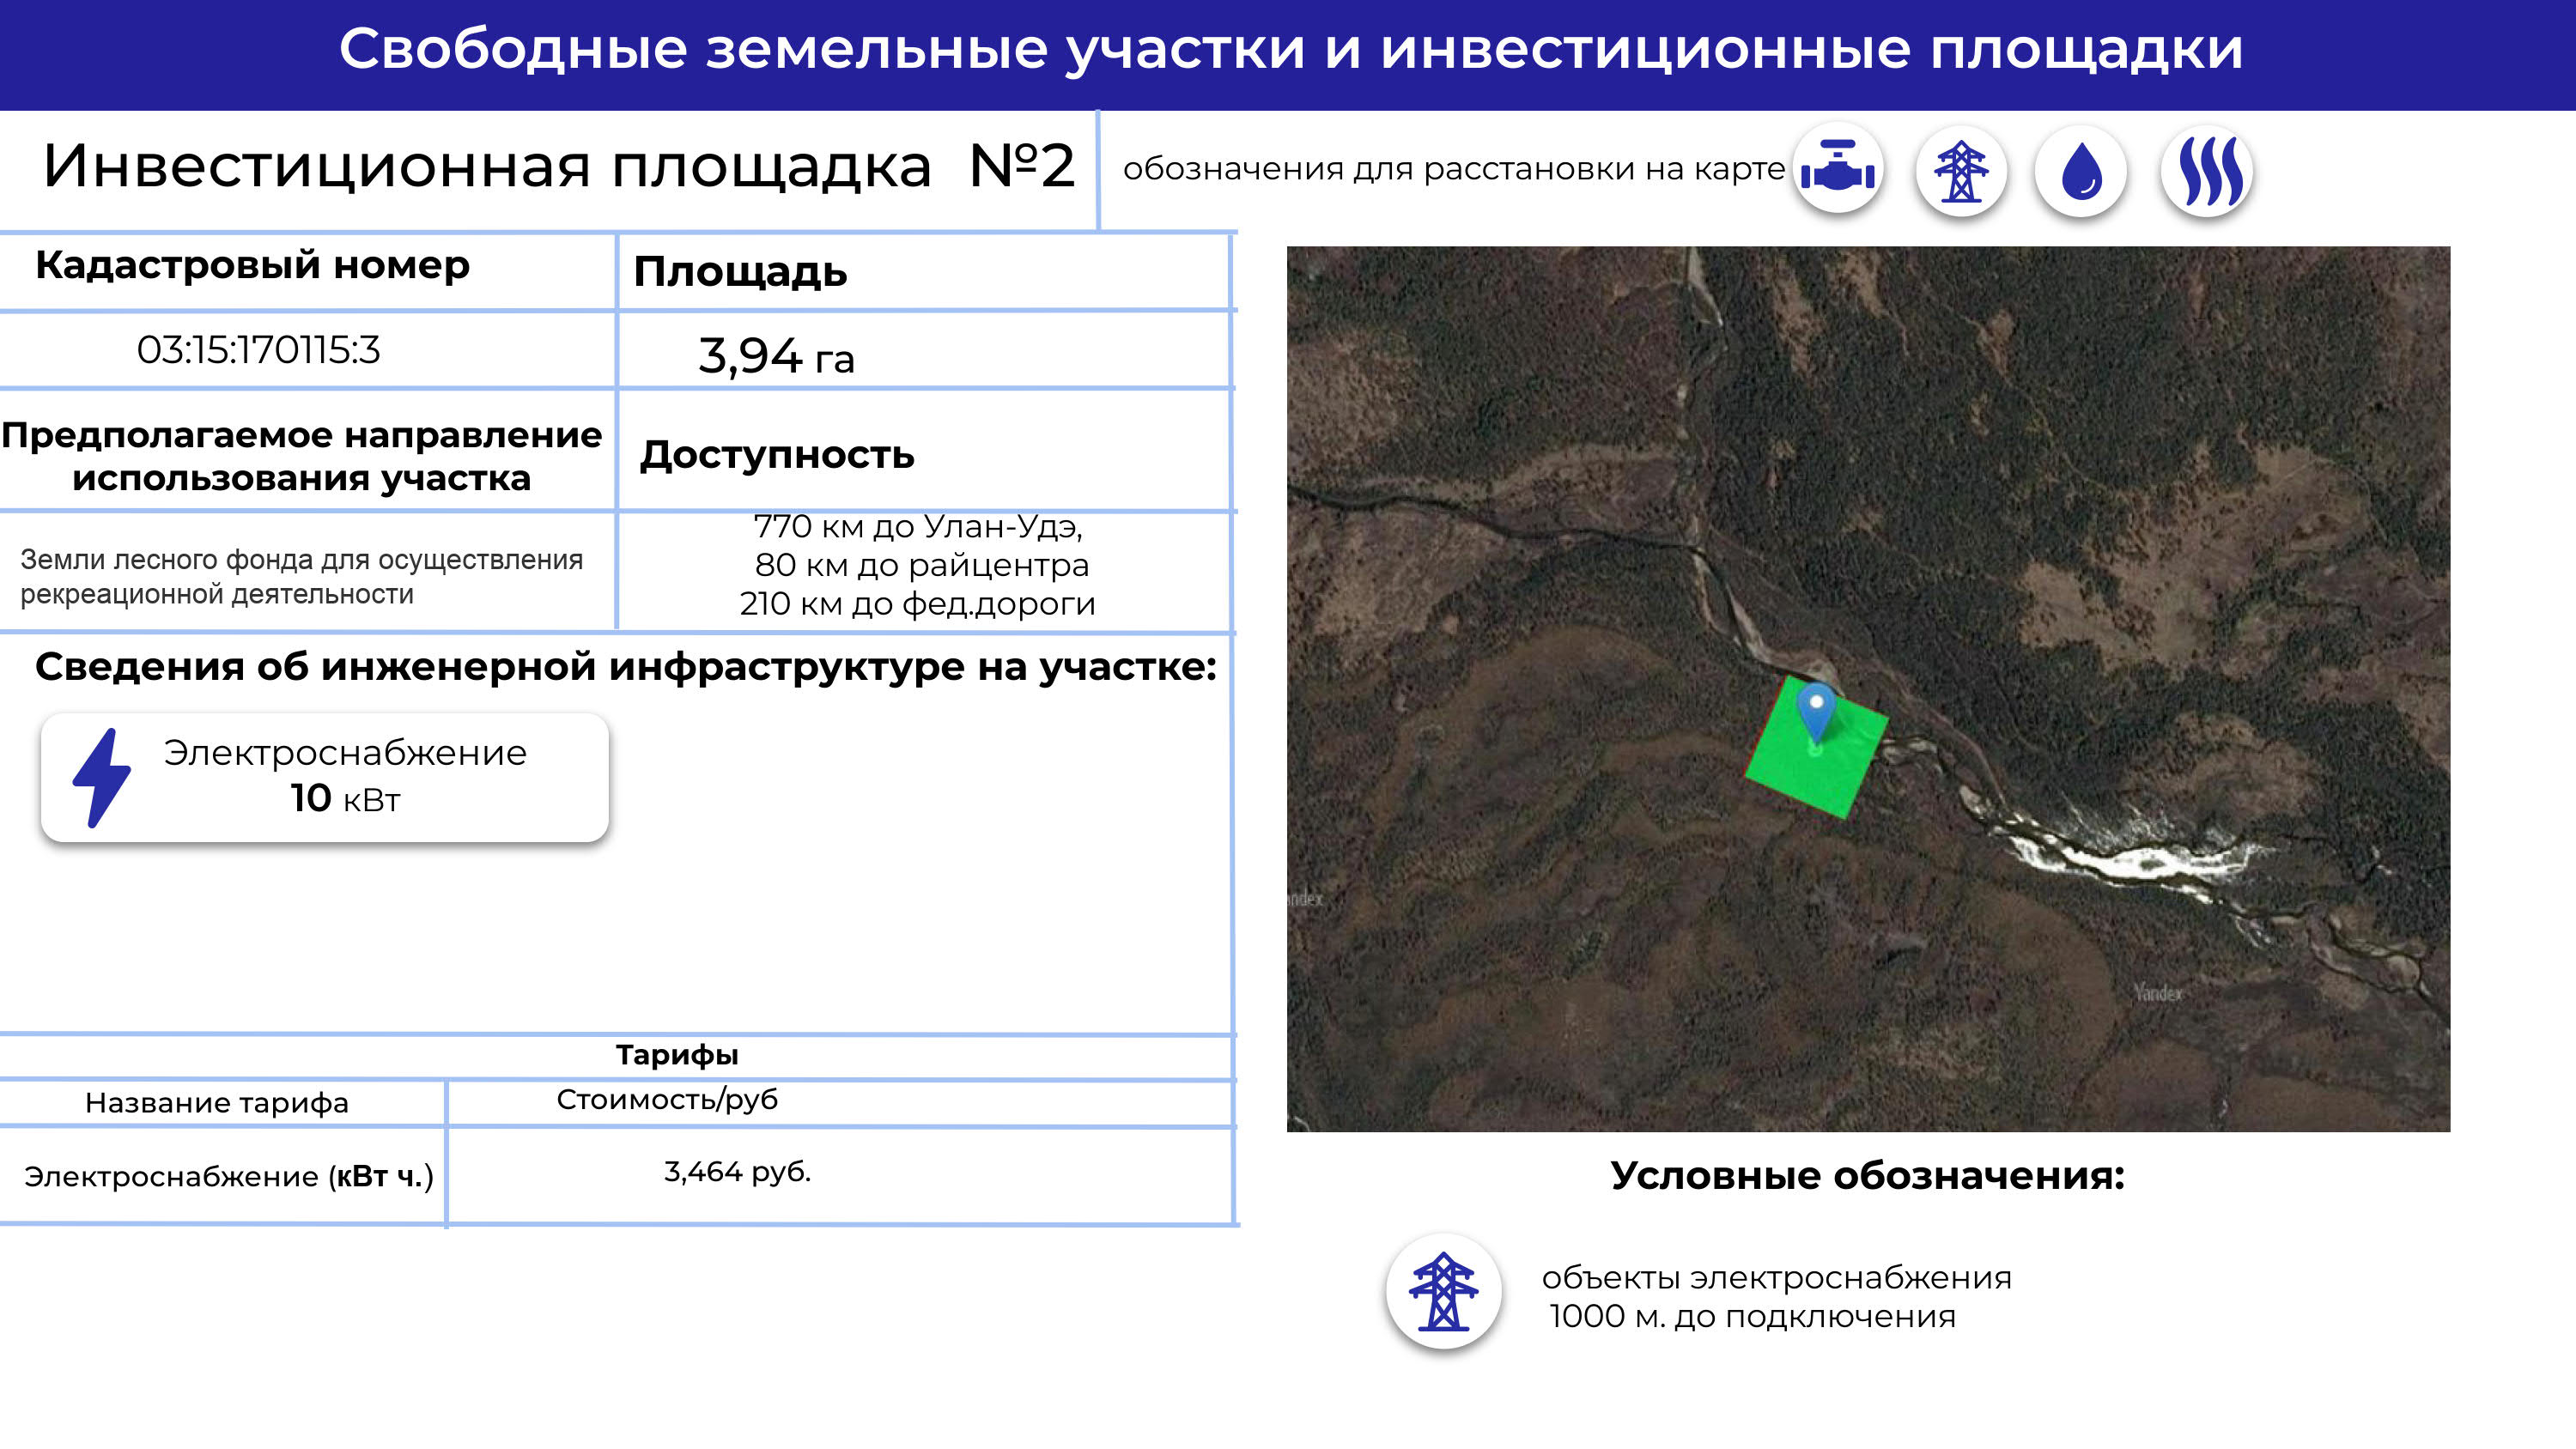Select cadastral number 03:15:170115:3
Viewport: 2576px width, 1449px height.
[x=258, y=350]
